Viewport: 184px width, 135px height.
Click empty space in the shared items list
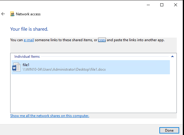93,94
